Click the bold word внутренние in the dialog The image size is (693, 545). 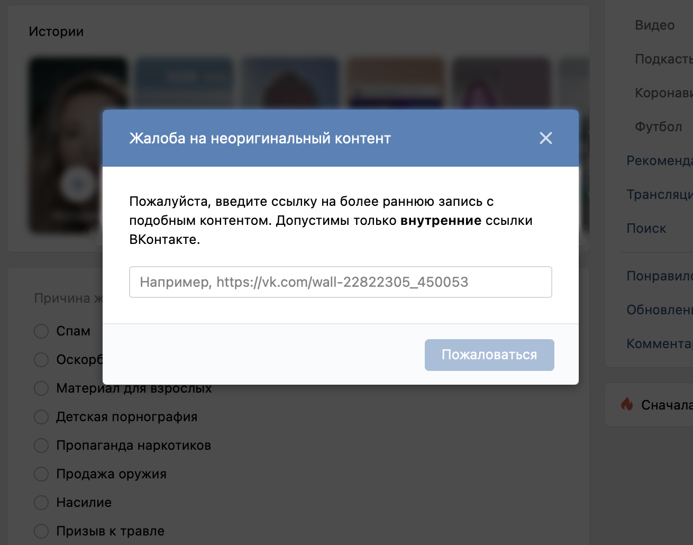pos(441,221)
